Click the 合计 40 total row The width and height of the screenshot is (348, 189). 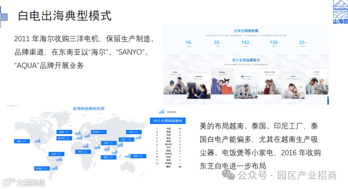[x=174, y=166]
